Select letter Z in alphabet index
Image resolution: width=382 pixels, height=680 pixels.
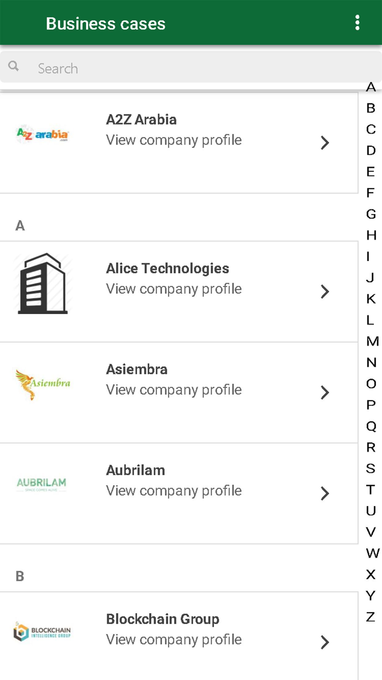point(371,617)
